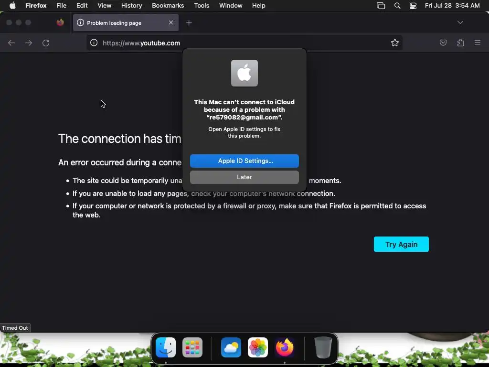
Task: Click 'The connection has tim' heading
Action: [120, 139]
